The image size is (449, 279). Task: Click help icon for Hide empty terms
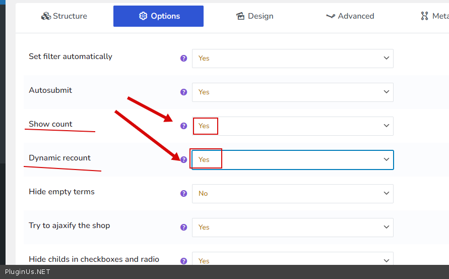click(183, 193)
